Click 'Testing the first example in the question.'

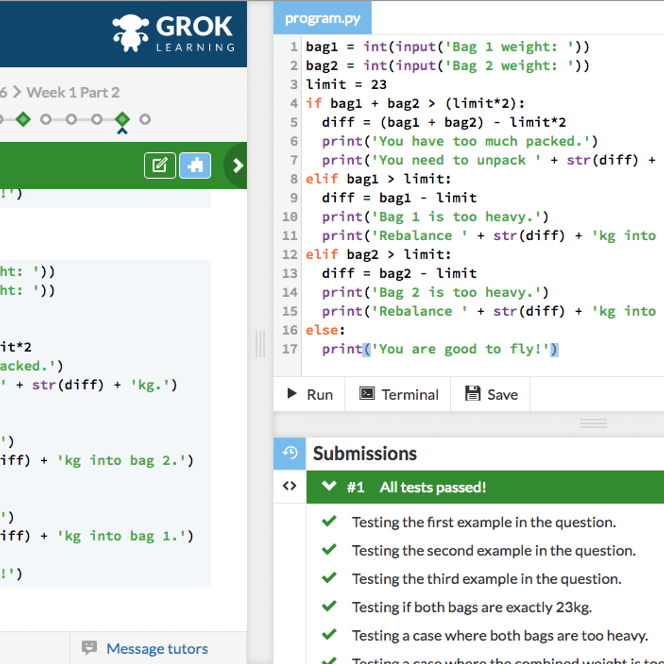[x=484, y=522]
